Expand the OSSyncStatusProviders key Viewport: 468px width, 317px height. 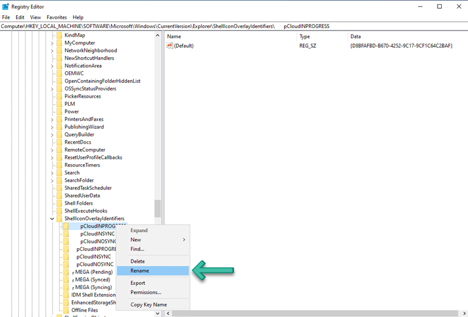(x=52, y=89)
